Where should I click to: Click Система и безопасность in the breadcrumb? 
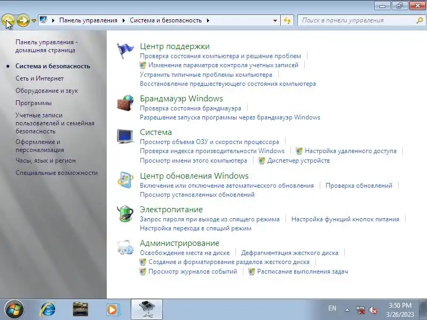click(x=165, y=20)
